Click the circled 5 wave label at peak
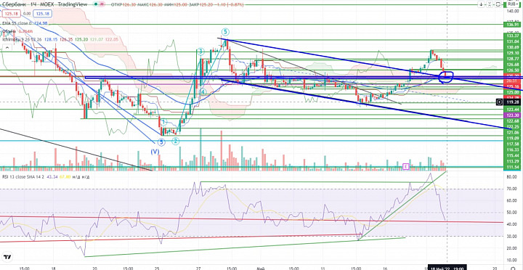 tap(225, 32)
